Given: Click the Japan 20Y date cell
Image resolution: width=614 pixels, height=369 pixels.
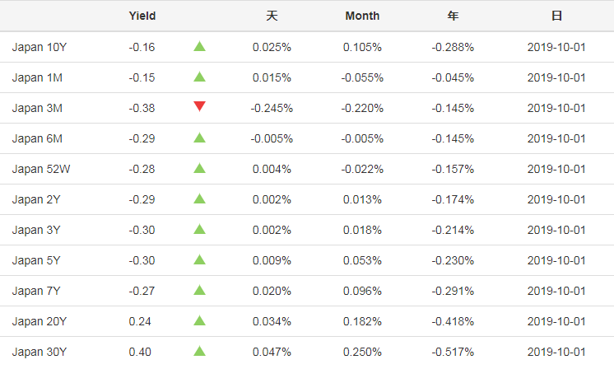Looking at the screenshot, I should (x=556, y=321).
